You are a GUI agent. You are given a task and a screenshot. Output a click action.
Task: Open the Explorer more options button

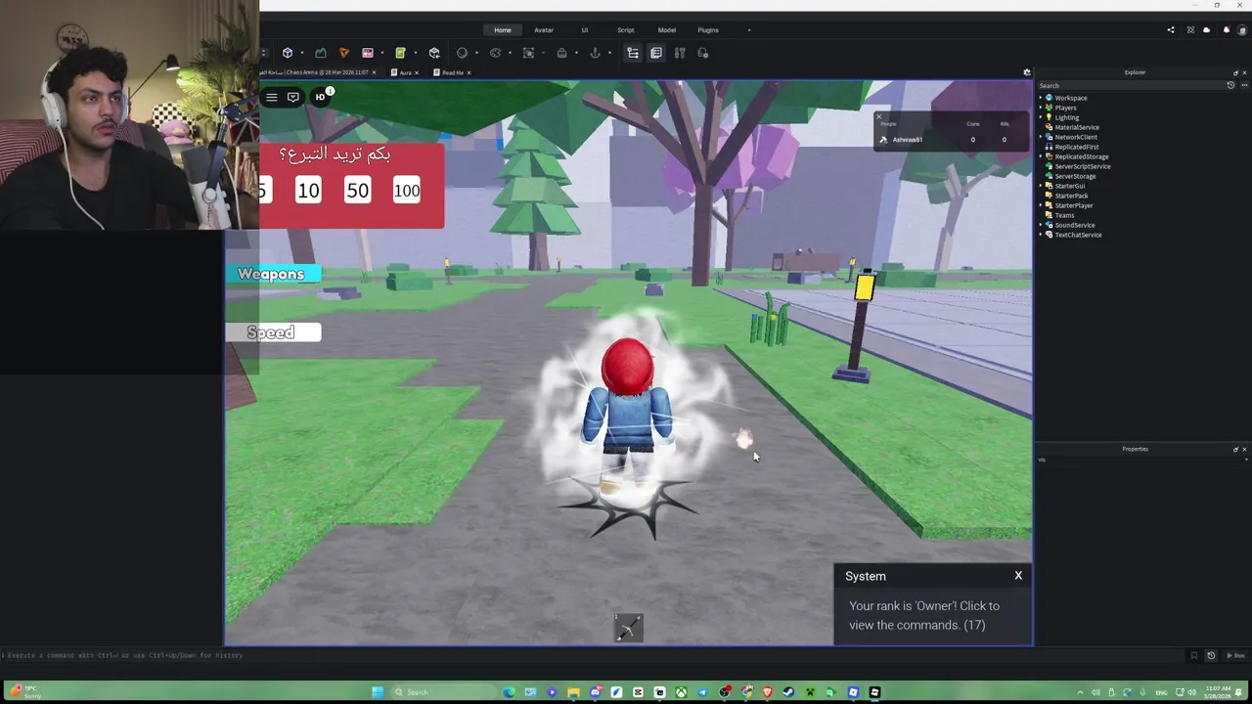coord(1242,85)
